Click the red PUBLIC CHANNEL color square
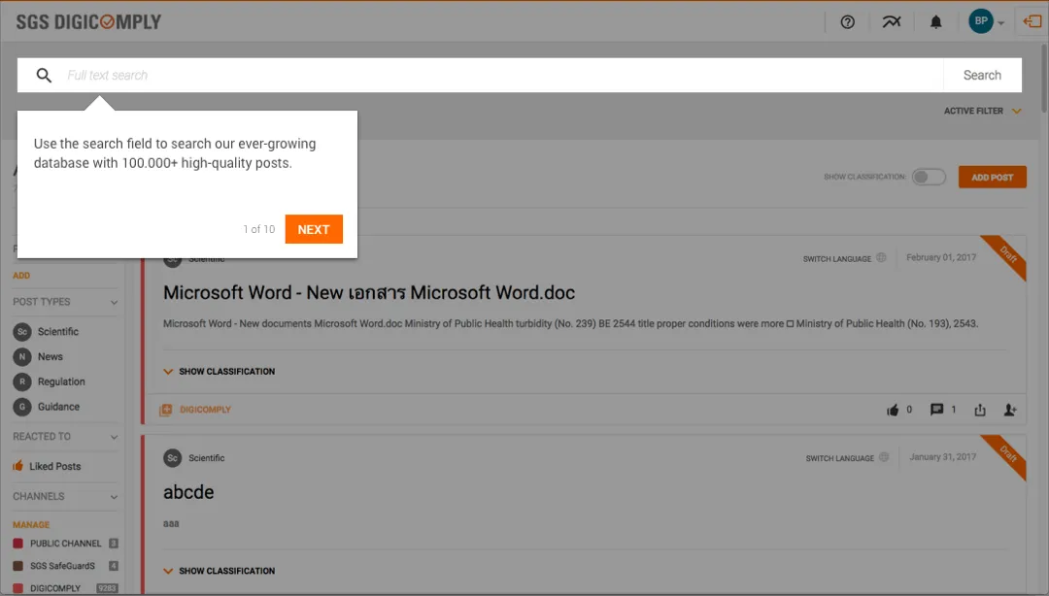 pyautogui.click(x=18, y=544)
